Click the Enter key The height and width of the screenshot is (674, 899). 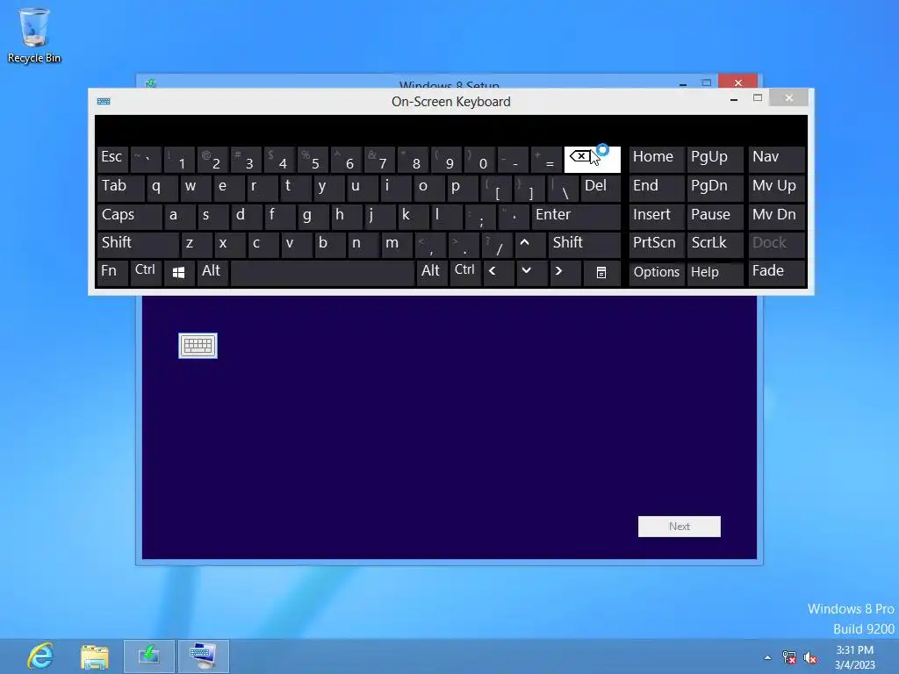(x=576, y=216)
